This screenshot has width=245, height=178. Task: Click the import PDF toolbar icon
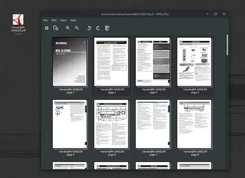coord(47,28)
